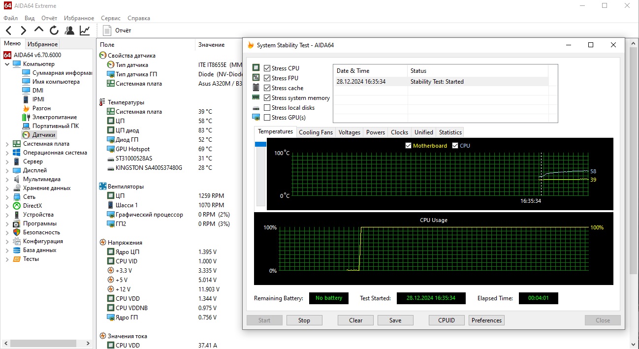Click the Stress FPU percent icon
The image size is (639, 349).
[x=256, y=78]
